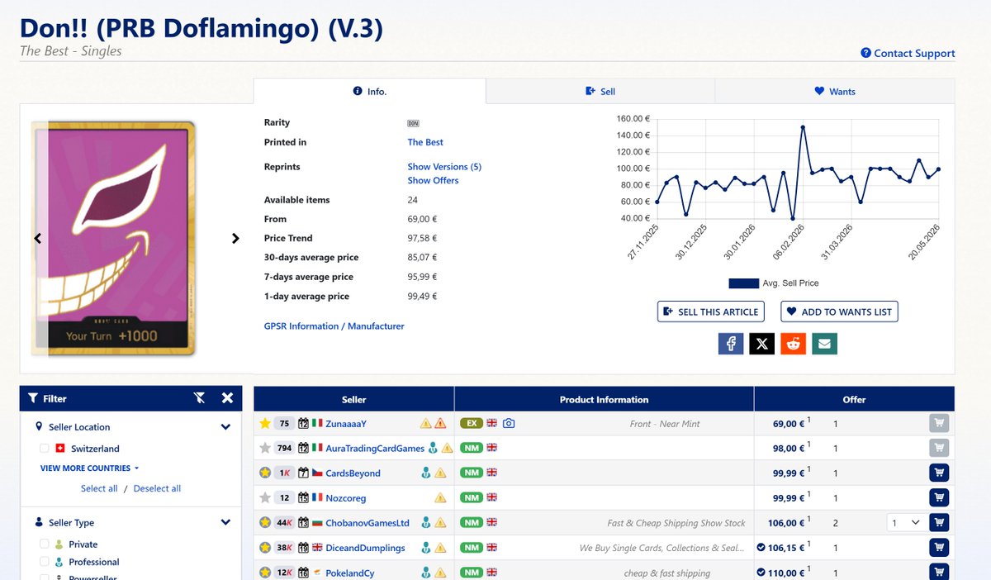Screen dimensions: 991x580
Task: Show the next card image
Action: (x=235, y=238)
